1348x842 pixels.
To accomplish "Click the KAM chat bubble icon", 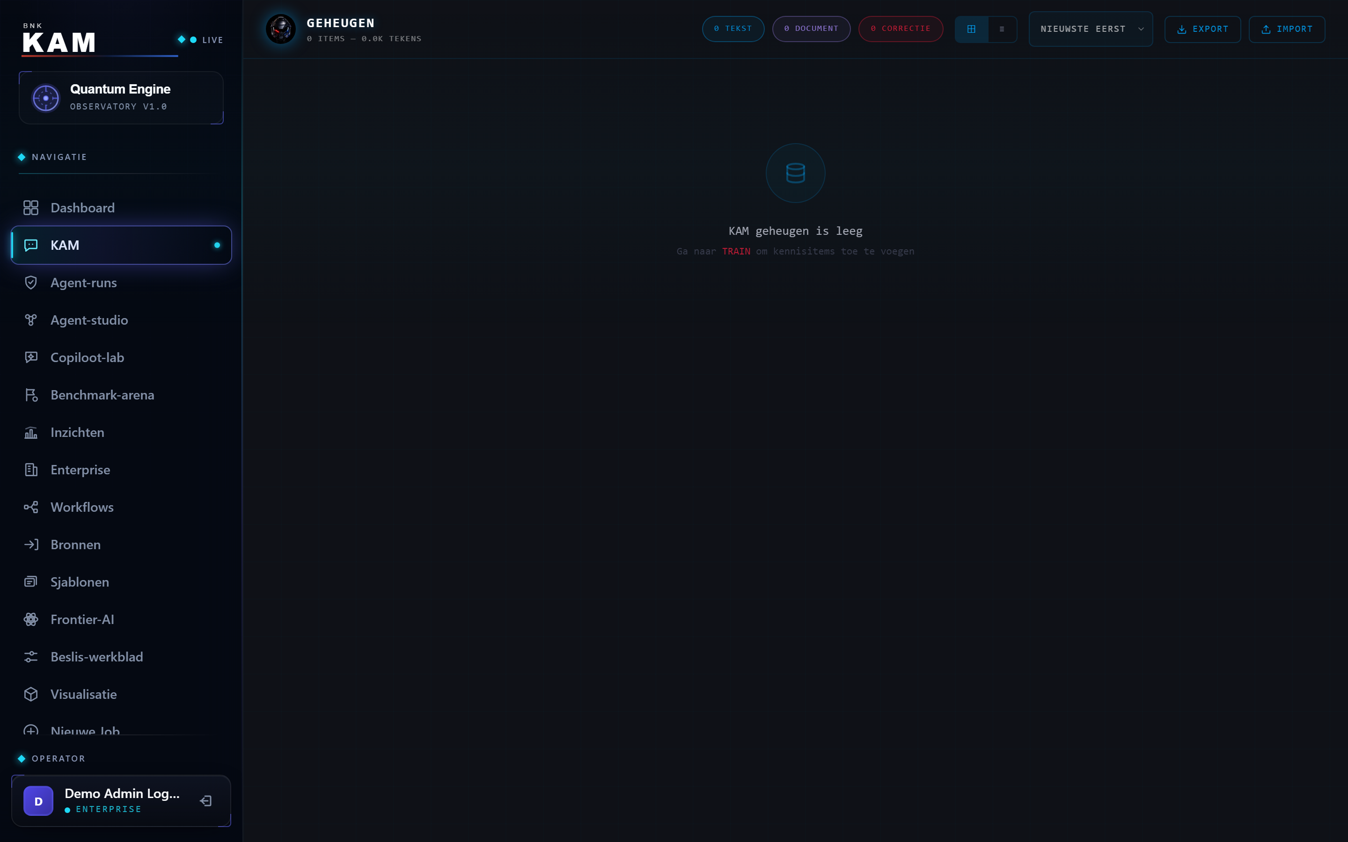I will 30,245.
